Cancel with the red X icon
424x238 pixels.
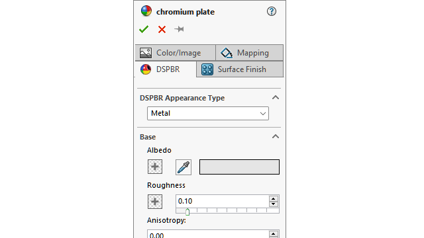[162, 29]
